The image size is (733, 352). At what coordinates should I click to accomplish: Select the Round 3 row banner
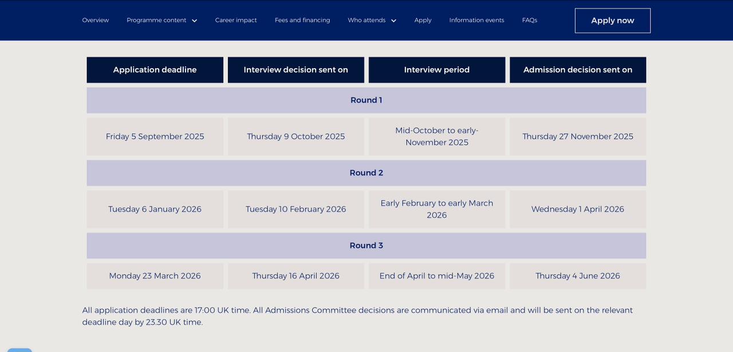coord(366,245)
